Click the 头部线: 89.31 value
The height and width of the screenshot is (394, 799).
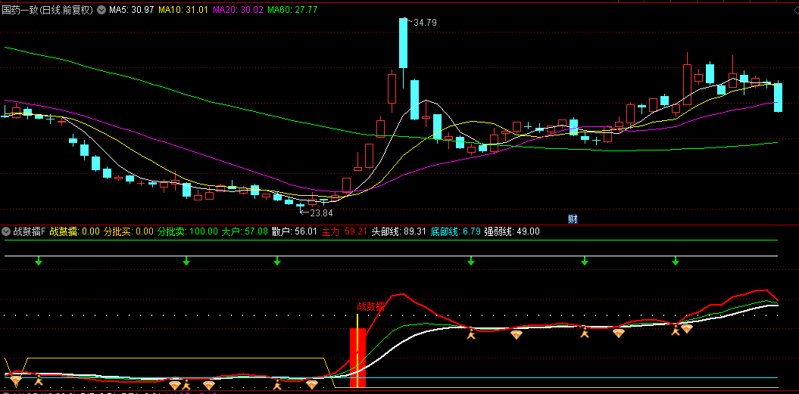pyautogui.click(x=399, y=231)
